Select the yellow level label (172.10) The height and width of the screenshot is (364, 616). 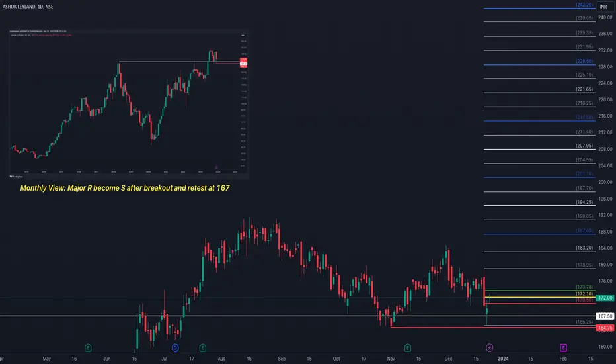[x=584, y=294]
